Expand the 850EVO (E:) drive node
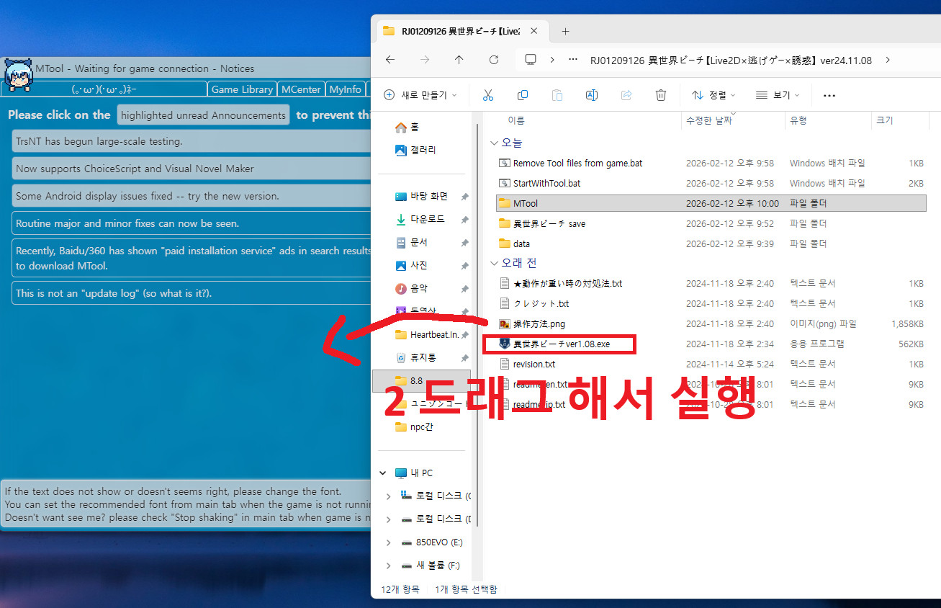This screenshot has height=608, width=941. pos(389,542)
